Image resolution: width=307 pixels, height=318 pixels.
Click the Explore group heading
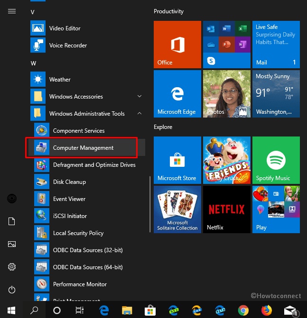tap(163, 127)
